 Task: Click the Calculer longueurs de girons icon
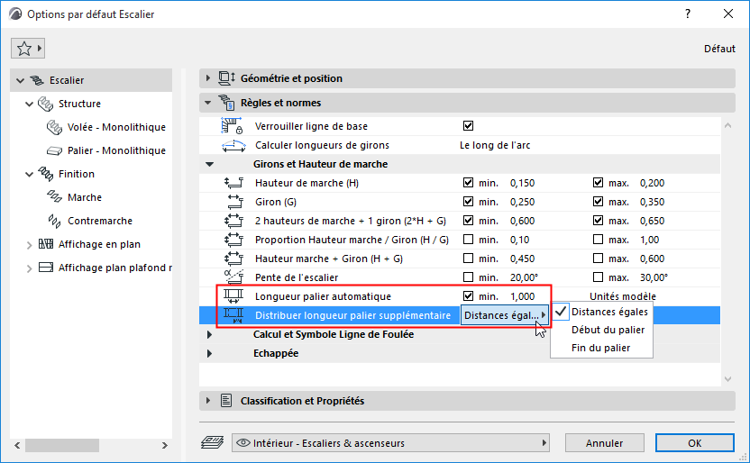pos(233,145)
